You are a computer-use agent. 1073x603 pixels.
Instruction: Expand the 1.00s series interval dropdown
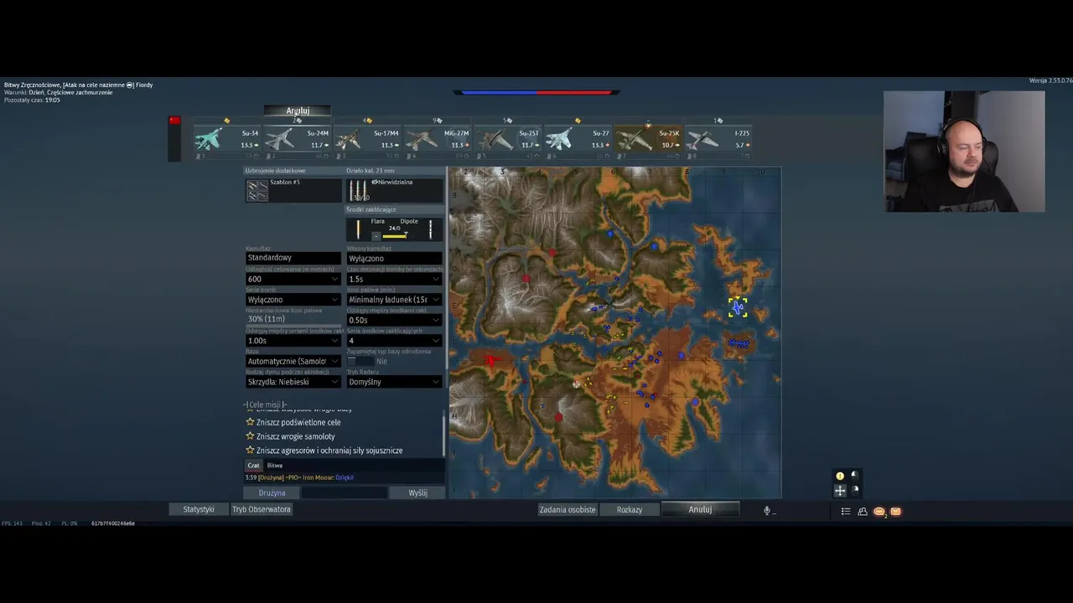tap(293, 341)
